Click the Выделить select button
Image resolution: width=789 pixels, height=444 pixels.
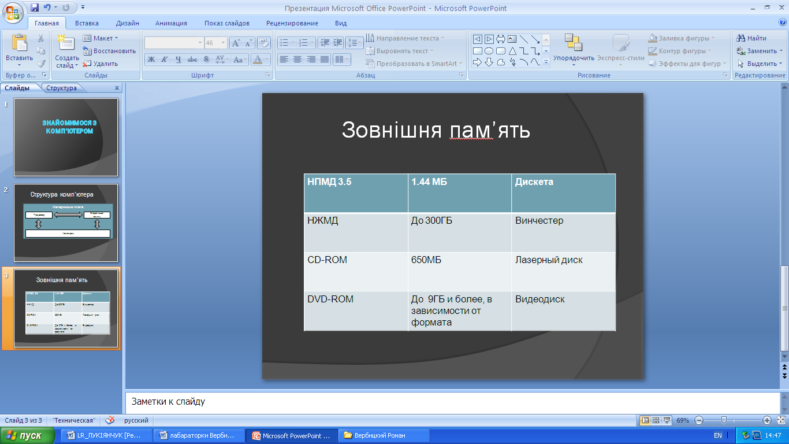point(760,64)
